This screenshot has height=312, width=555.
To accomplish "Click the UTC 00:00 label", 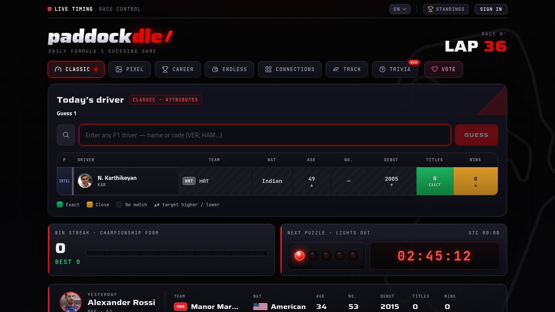I will click(x=484, y=233).
